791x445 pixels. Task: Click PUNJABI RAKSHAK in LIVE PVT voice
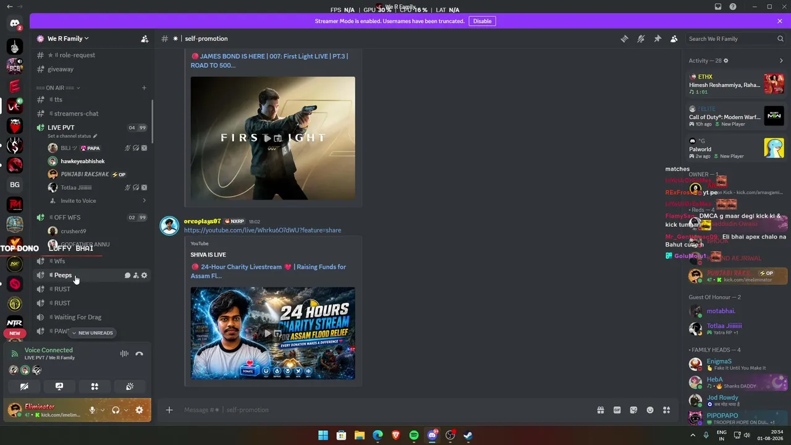(85, 174)
